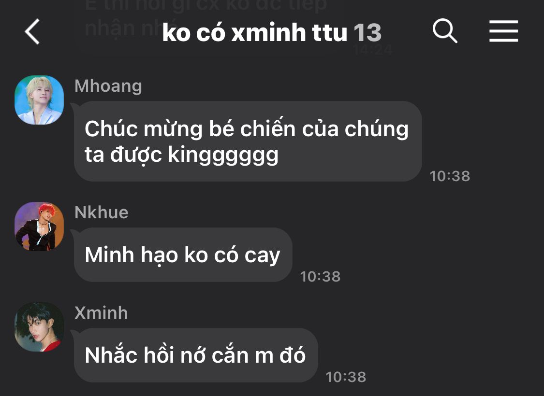Viewport: 544px width, 396px height.
Task: Tap the faded 14:24 message behind header
Action: tap(373, 51)
